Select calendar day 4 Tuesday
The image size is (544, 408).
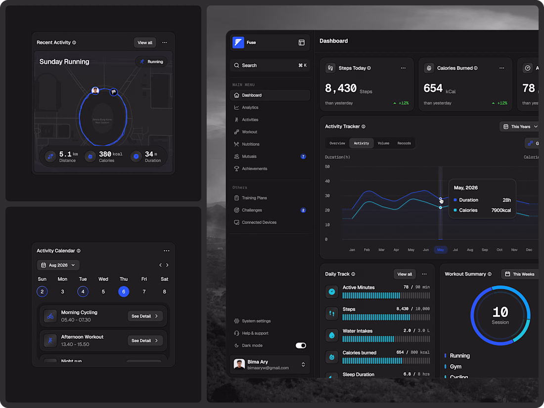[83, 291]
